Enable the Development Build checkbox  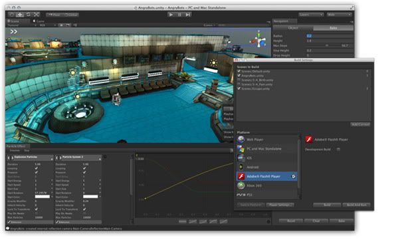tap(338, 150)
